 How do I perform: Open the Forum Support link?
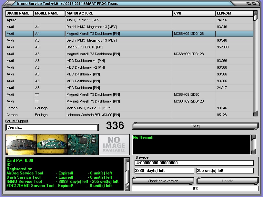point(17,121)
